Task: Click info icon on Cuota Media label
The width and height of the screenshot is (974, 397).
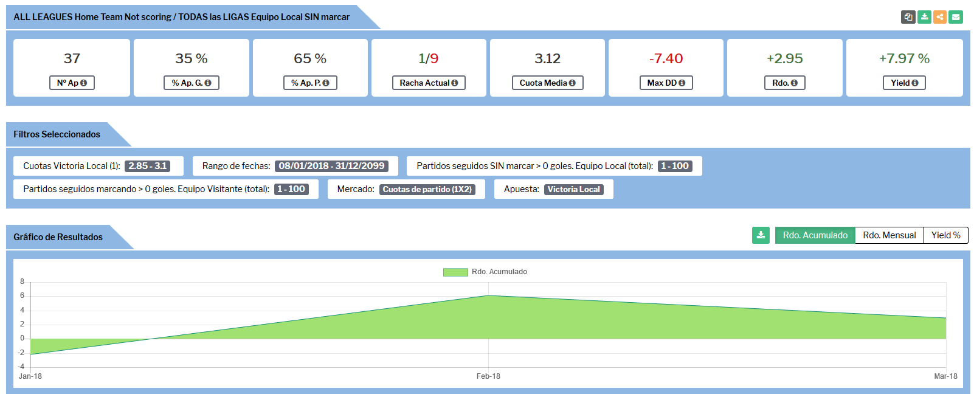Action: (x=572, y=83)
